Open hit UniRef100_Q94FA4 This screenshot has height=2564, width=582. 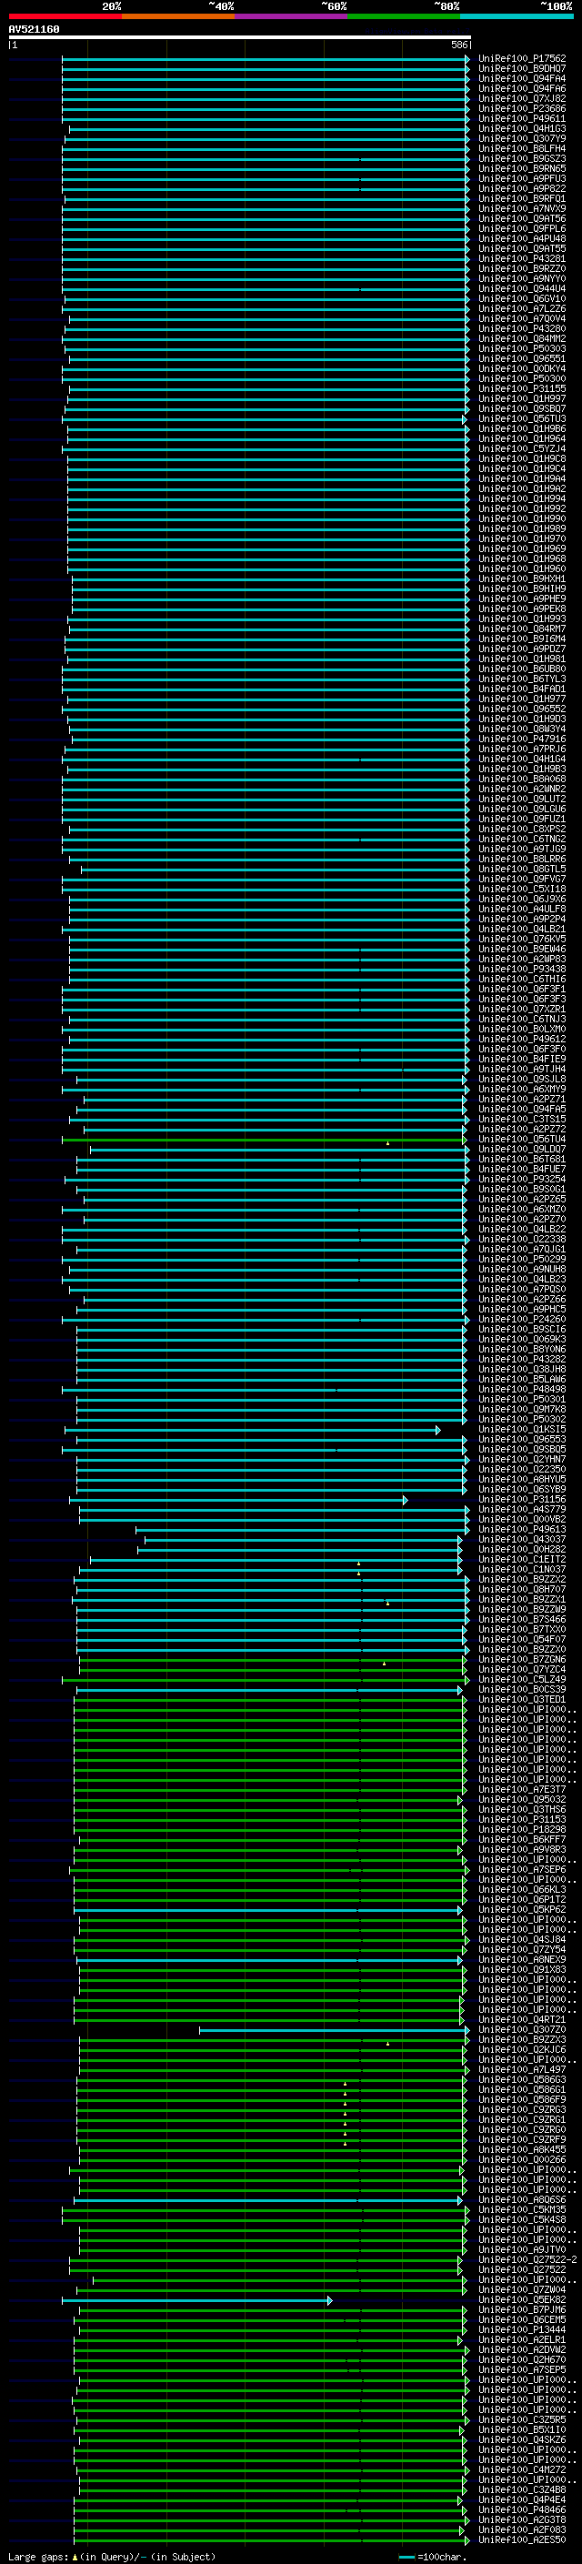coord(521,78)
